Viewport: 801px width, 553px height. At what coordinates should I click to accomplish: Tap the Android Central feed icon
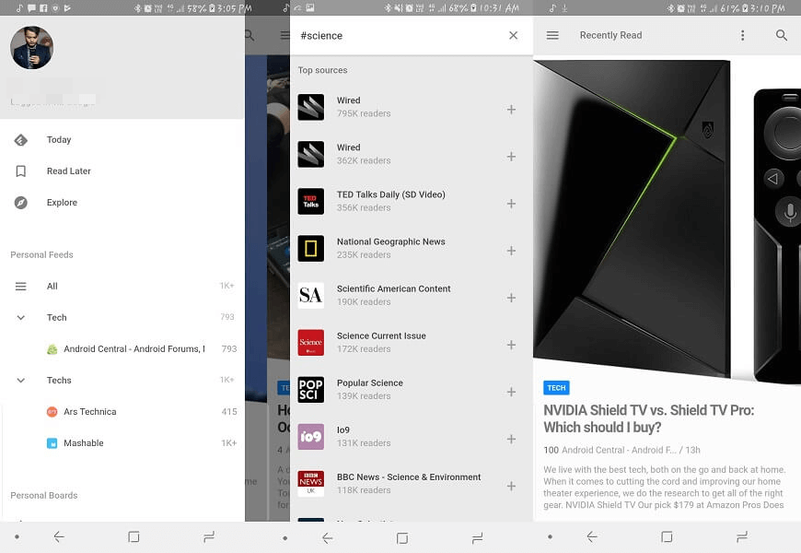(52, 349)
